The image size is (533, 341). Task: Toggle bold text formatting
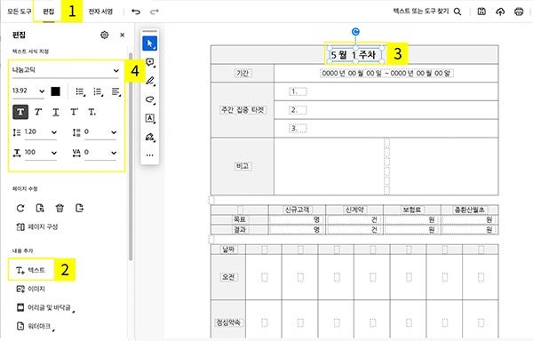pos(20,112)
